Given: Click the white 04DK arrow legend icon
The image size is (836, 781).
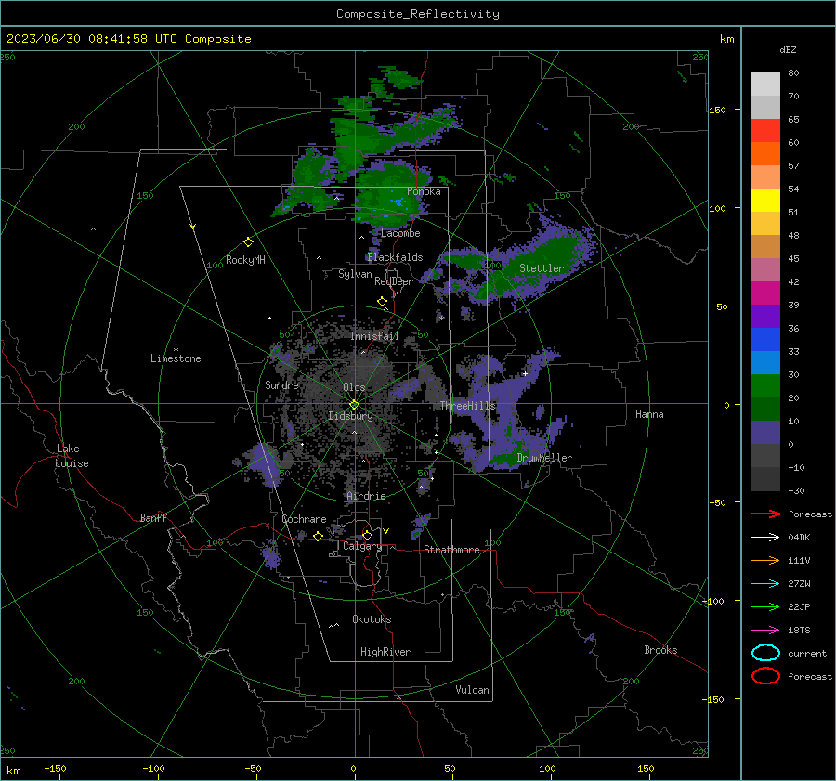Looking at the screenshot, I should tap(765, 538).
